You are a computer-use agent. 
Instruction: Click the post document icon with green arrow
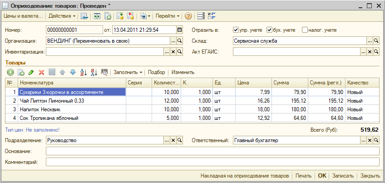click(x=120, y=16)
